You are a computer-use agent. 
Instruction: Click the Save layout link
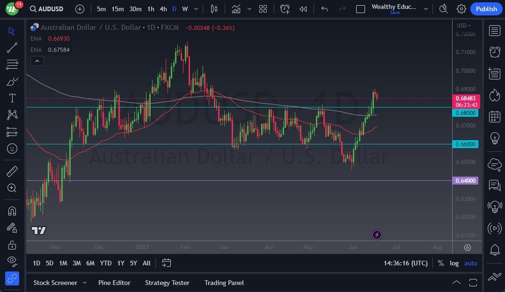pyautogui.click(x=395, y=13)
